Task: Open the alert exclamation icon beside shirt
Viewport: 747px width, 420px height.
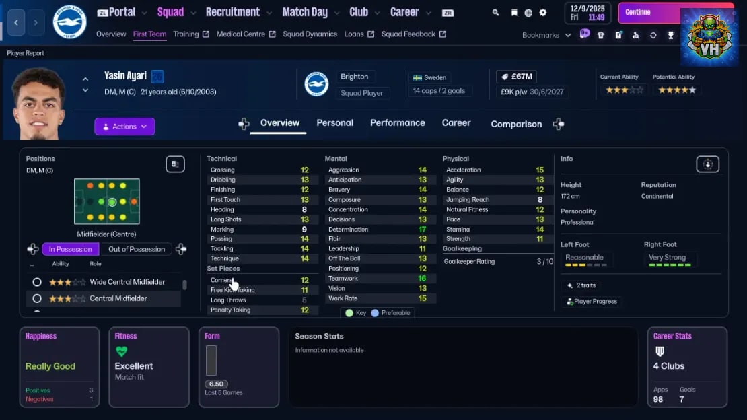Action: click(618, 35)
